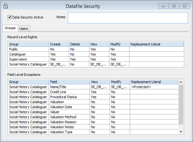Click the Delete column header

[x=79, y=44]
